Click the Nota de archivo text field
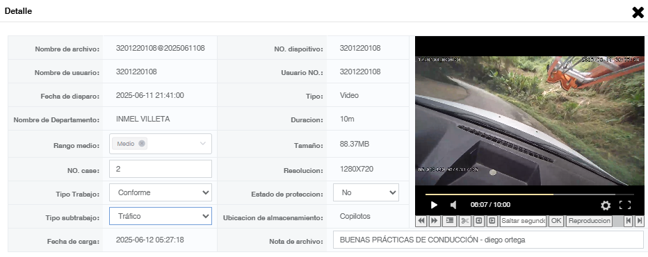 click(488, 240)
